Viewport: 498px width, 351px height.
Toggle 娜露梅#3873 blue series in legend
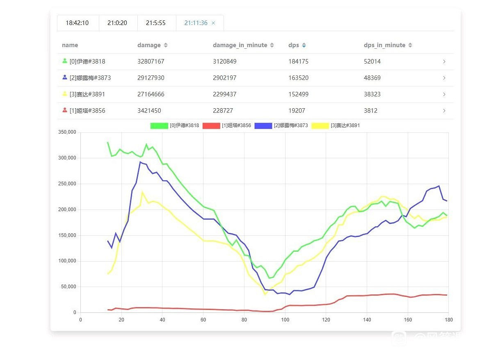263,125
